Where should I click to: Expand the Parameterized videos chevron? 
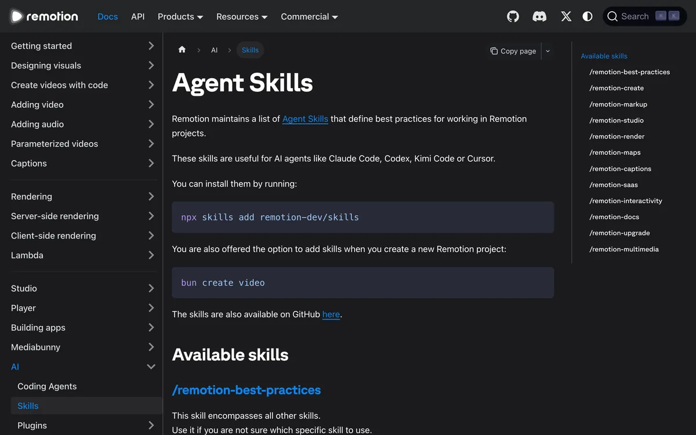(151, 143)
